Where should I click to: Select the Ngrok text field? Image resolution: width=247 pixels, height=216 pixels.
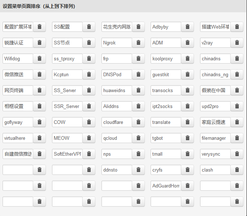(x=117, y=43)
